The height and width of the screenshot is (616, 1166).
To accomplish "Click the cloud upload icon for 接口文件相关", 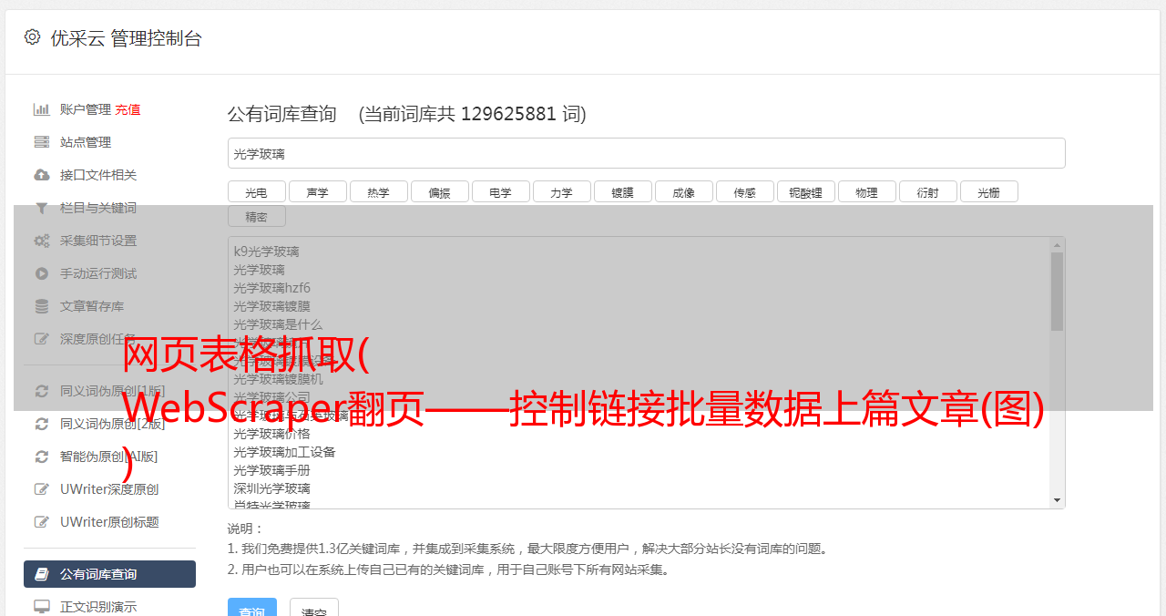I will pyautogui.click(x=42, y=175).
